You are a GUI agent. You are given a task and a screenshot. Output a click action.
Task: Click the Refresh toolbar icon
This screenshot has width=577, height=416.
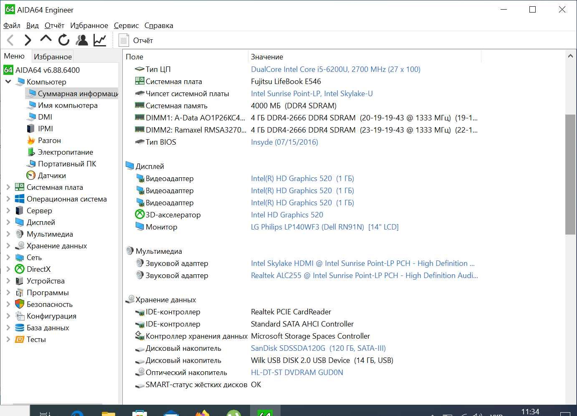pyautogui.click(x=64, y=40)
